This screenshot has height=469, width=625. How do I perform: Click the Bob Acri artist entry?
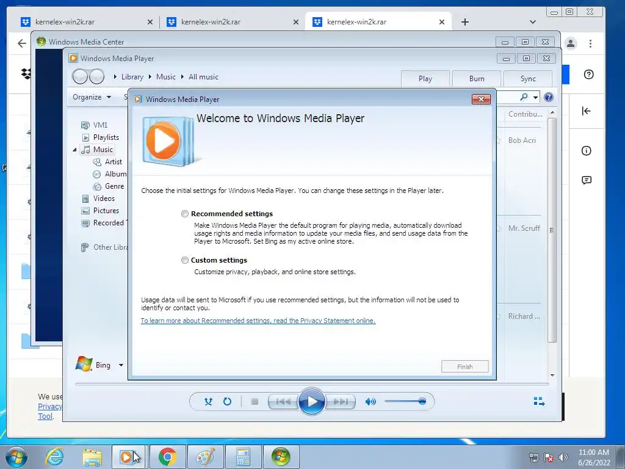tap(522, 140)
